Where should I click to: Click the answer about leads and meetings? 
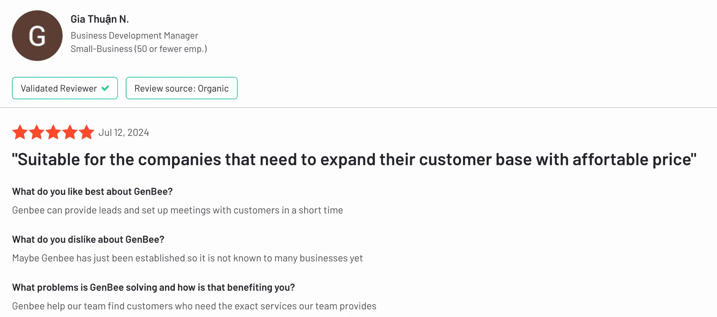177,210
